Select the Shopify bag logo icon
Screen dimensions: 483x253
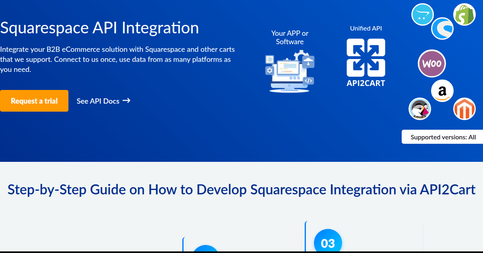tap(464, 15)
